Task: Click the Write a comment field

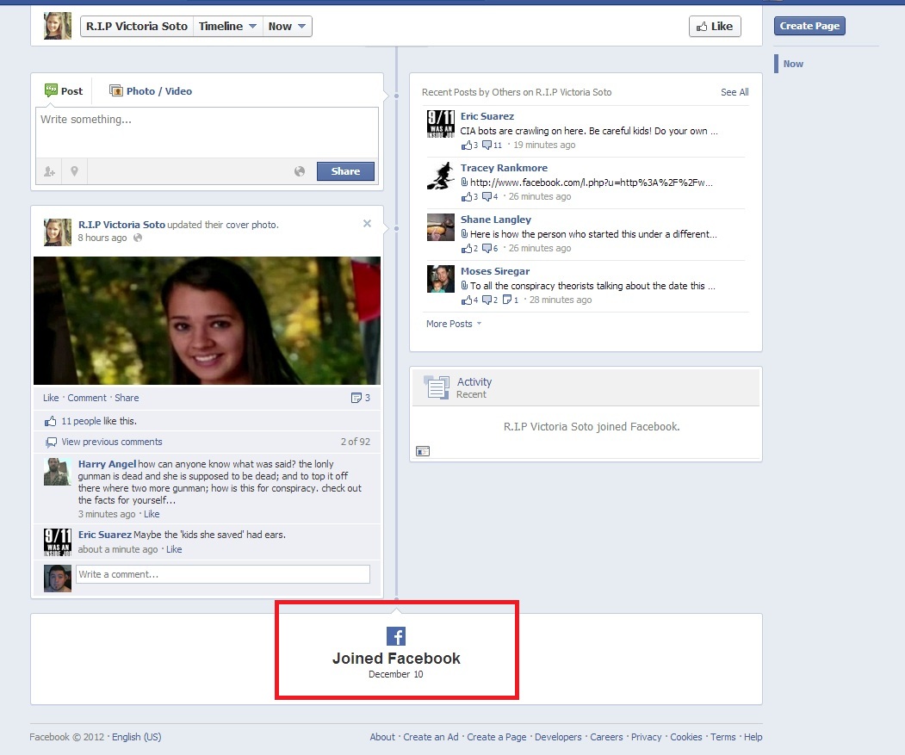Action: coord(223,574)
